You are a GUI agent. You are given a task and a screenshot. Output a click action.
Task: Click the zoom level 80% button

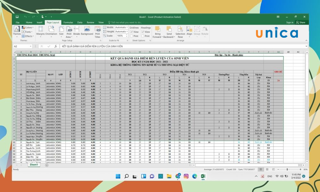[306, 169]
